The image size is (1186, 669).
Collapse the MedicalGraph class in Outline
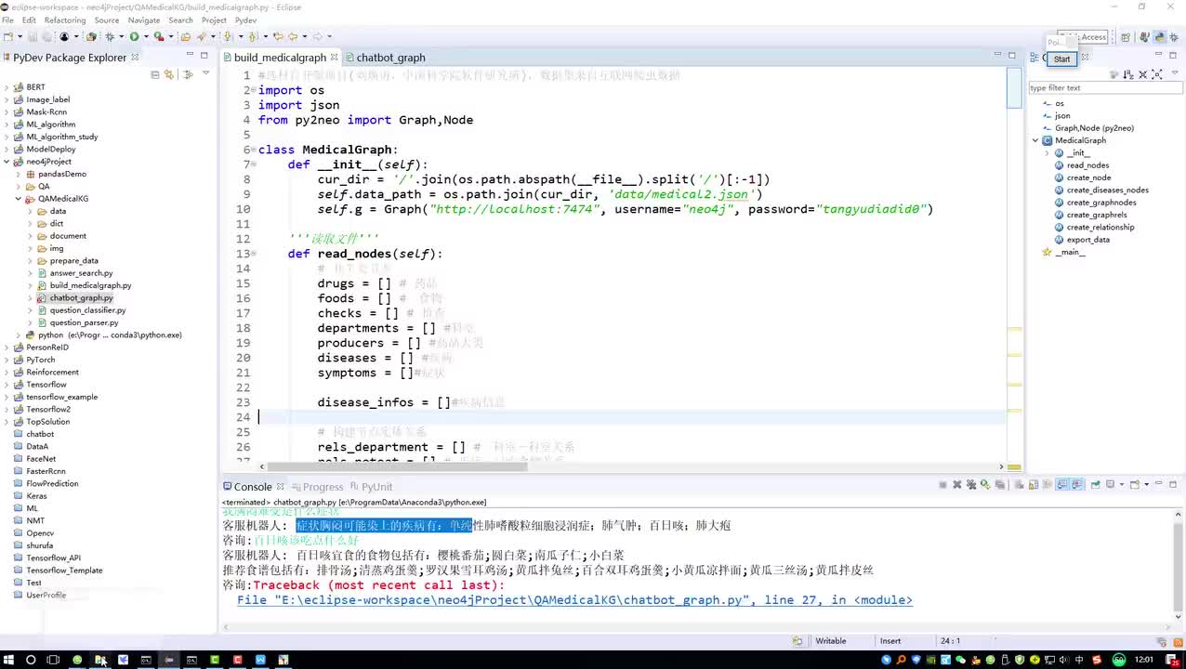(x=1035, y=140)
